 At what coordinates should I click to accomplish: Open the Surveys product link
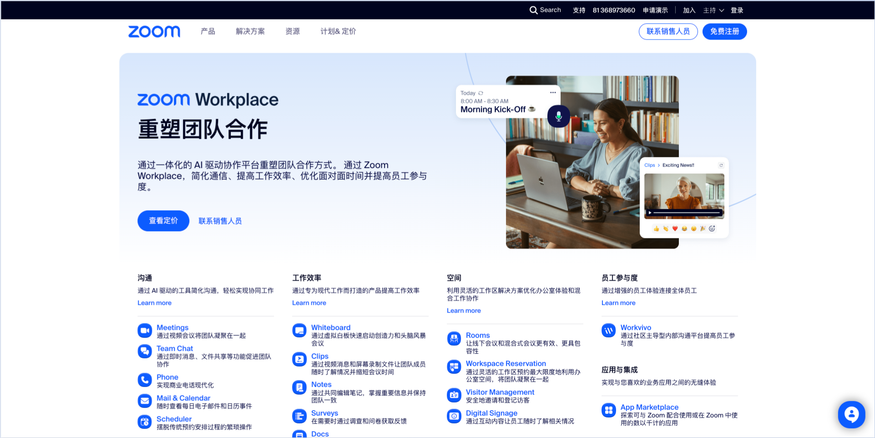(x=324, y=413)
